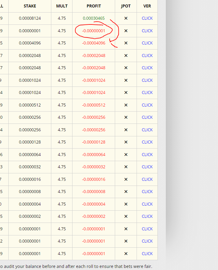Click the MULT column header

pos(62,6)
